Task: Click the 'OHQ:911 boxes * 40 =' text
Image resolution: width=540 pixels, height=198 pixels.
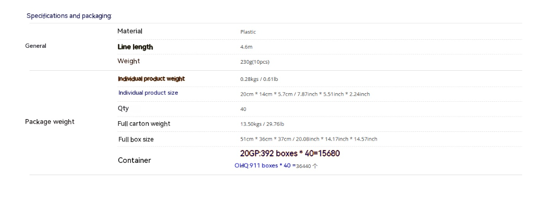Action: click(x=265, y=165)
